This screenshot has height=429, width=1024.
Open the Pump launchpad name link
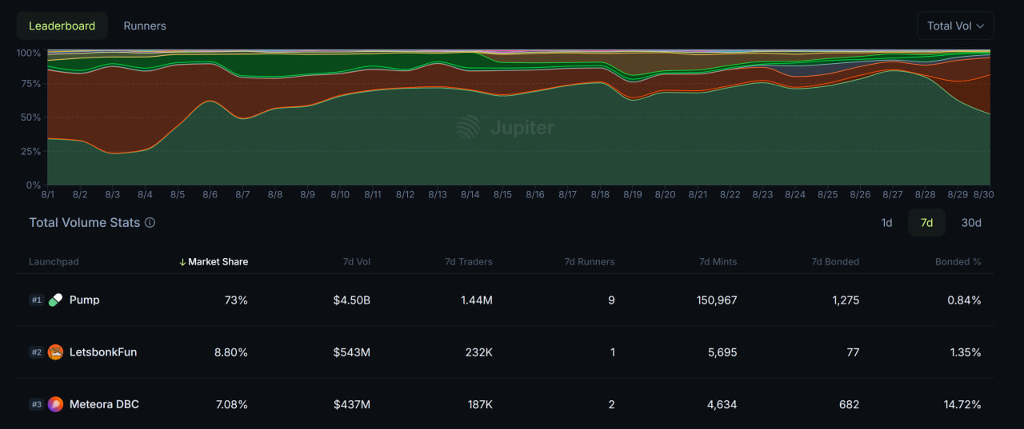tap(85, 300)
